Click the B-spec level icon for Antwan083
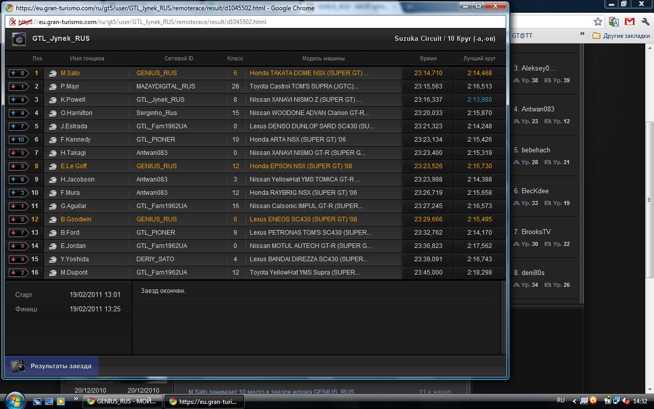 coord(548,121)
